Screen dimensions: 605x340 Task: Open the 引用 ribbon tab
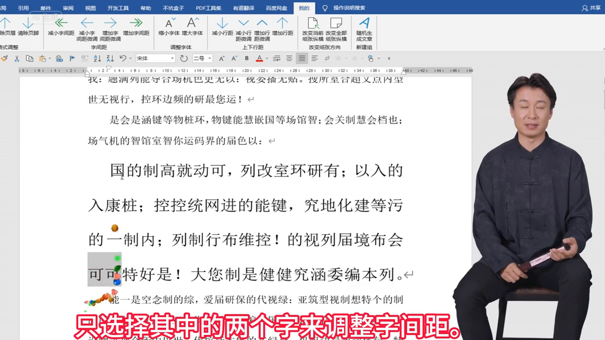click(x=24, y=8)
